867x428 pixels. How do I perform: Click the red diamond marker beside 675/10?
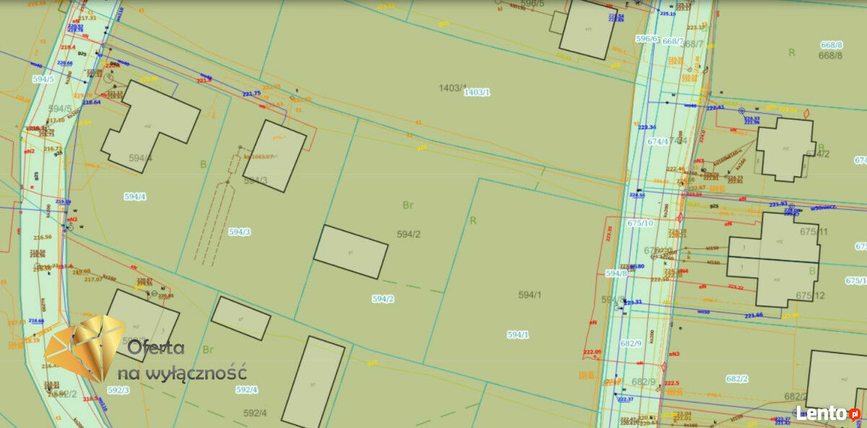point(680,217)
